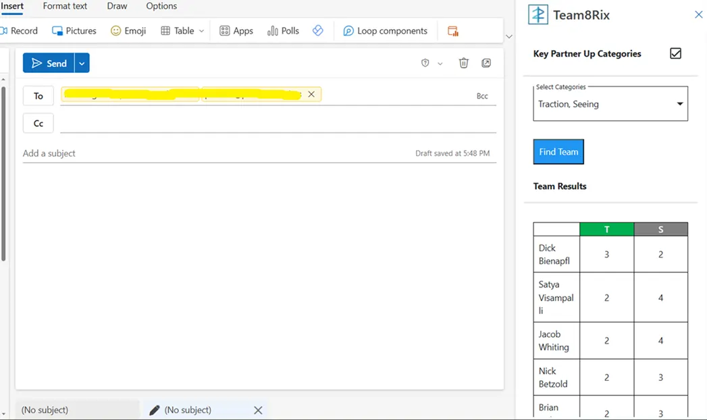
Task: Click the sensitivity shield icon
Action: coord(425,63)
